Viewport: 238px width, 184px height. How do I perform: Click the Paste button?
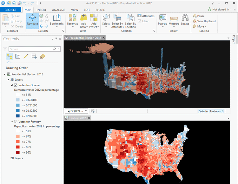(x=5, y=21)
